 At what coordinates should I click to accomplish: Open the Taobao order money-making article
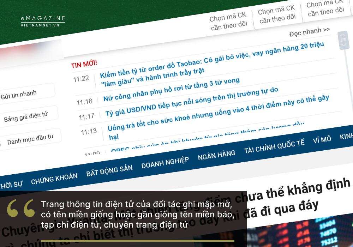[211, 61]
